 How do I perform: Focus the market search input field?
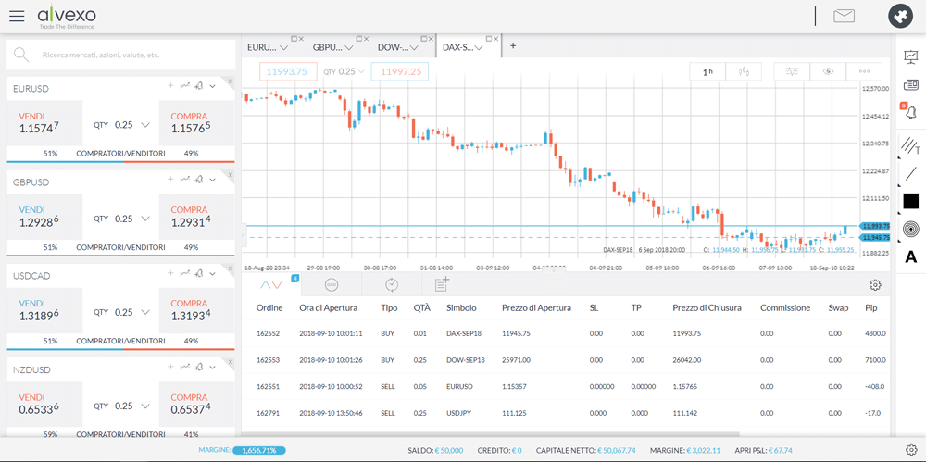[120, 55]
